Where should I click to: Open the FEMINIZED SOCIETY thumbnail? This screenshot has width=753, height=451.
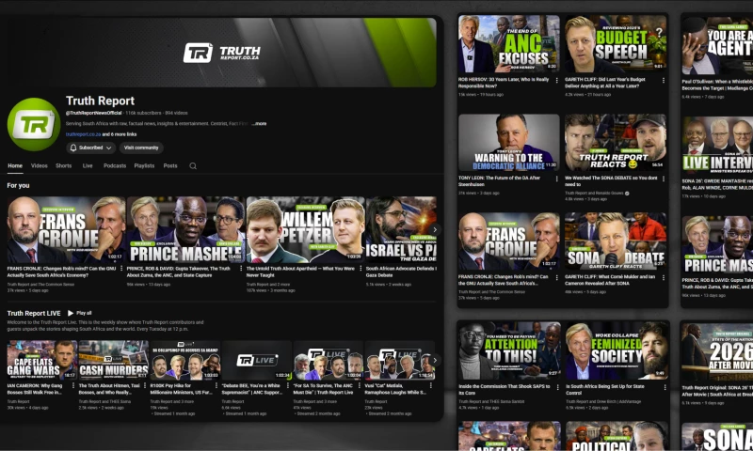click(617, 350)
